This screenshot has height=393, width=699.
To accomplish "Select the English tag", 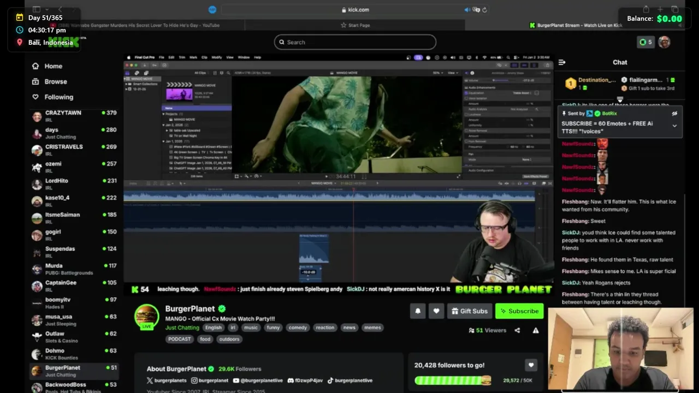I will [214, 327].
